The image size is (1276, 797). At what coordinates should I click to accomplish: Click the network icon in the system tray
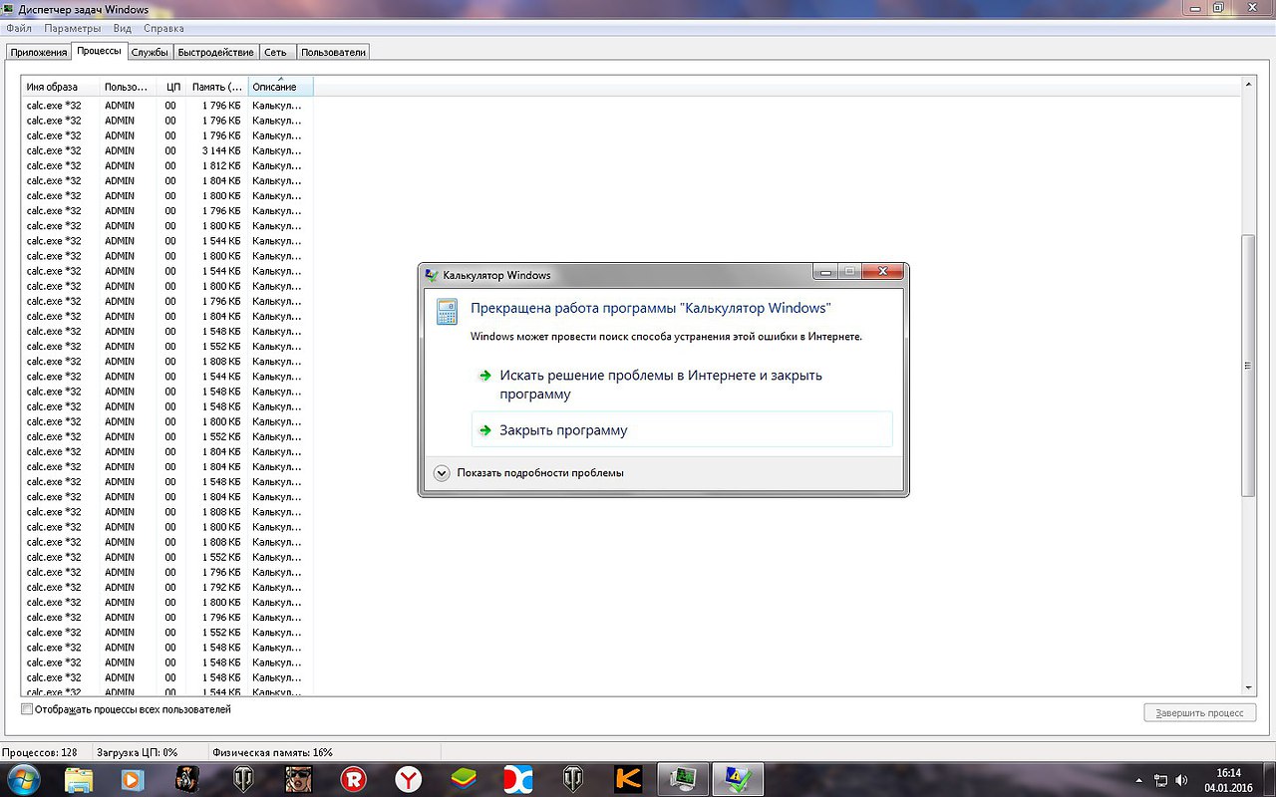tap(1160, 779)
